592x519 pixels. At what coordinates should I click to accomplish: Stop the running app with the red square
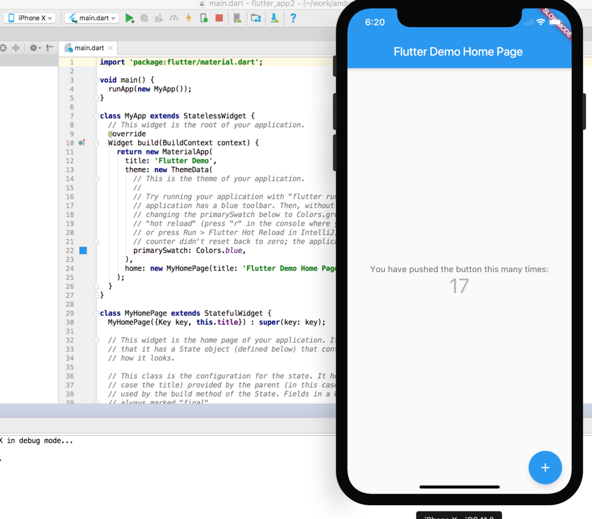click(219, 18)
